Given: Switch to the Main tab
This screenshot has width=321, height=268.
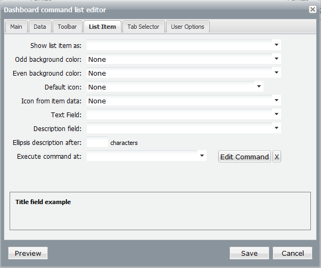Looking at the screenshot, I should [x=16, y=27].
